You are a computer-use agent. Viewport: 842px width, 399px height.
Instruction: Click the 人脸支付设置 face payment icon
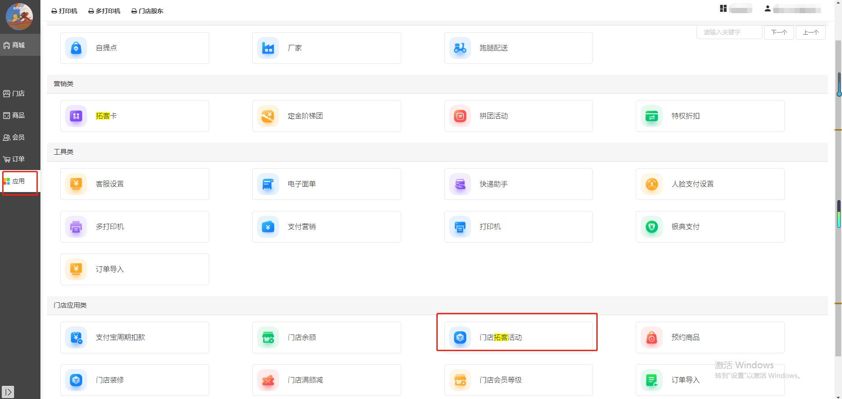tap(652, 184)
